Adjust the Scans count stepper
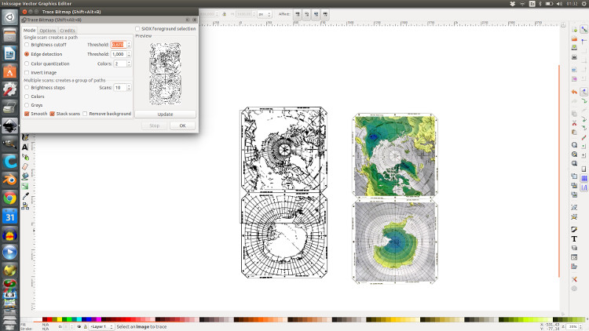 pyautogui.click(x=130, y=87)
